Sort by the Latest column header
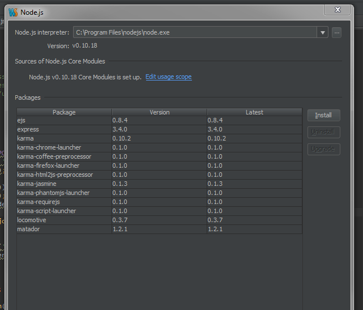 pos(254,112)
